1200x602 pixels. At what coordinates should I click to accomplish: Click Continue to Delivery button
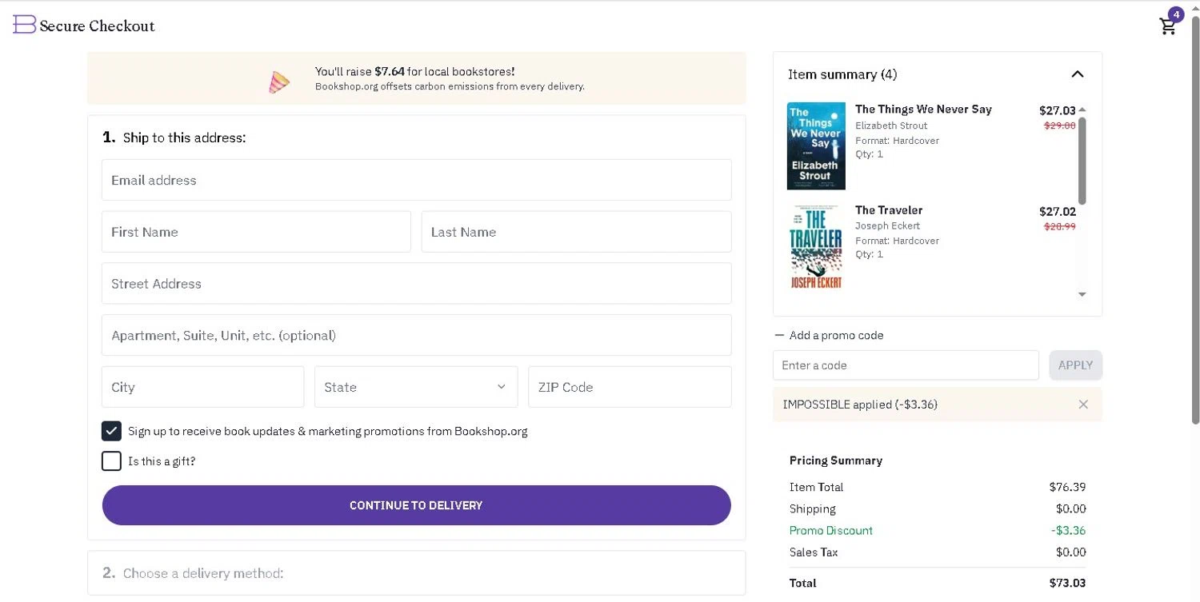tap(416, 505)
